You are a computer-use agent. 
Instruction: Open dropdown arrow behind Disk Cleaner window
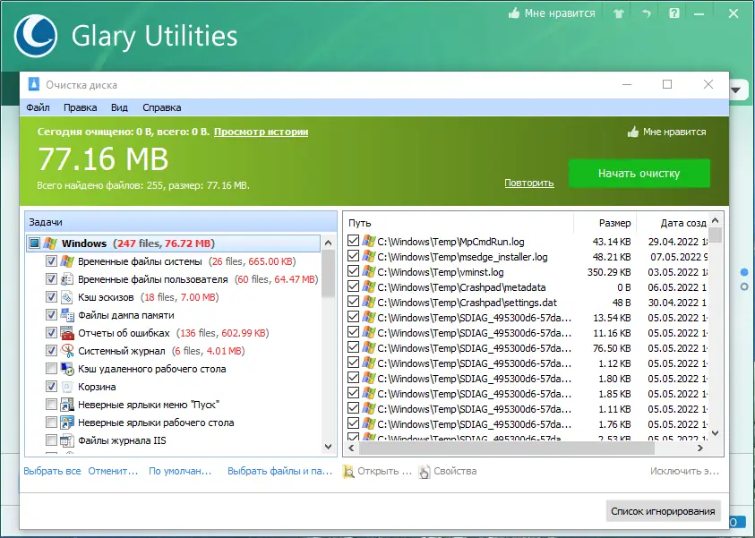(736, 90)
